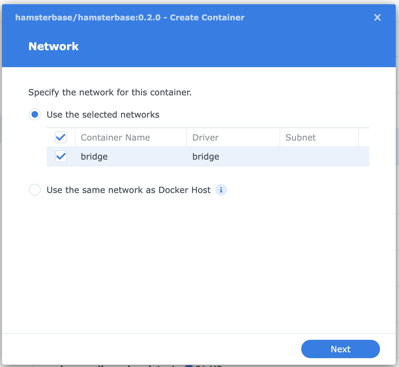Viewport: 399px width, 367px height.
Task: Select the bridge network name cell
Action: 94,157
